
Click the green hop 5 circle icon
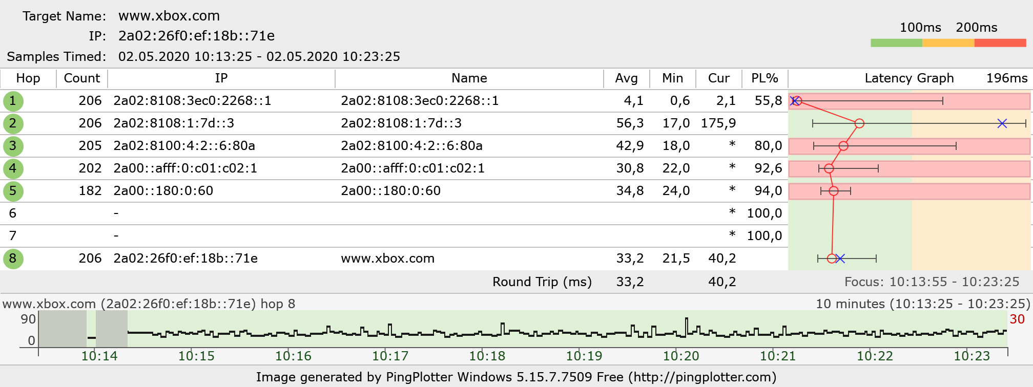pos(13,191)
